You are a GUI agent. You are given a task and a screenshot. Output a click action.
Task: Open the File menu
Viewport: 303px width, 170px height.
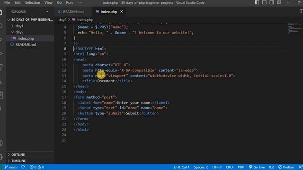click(x=7, y=2)
